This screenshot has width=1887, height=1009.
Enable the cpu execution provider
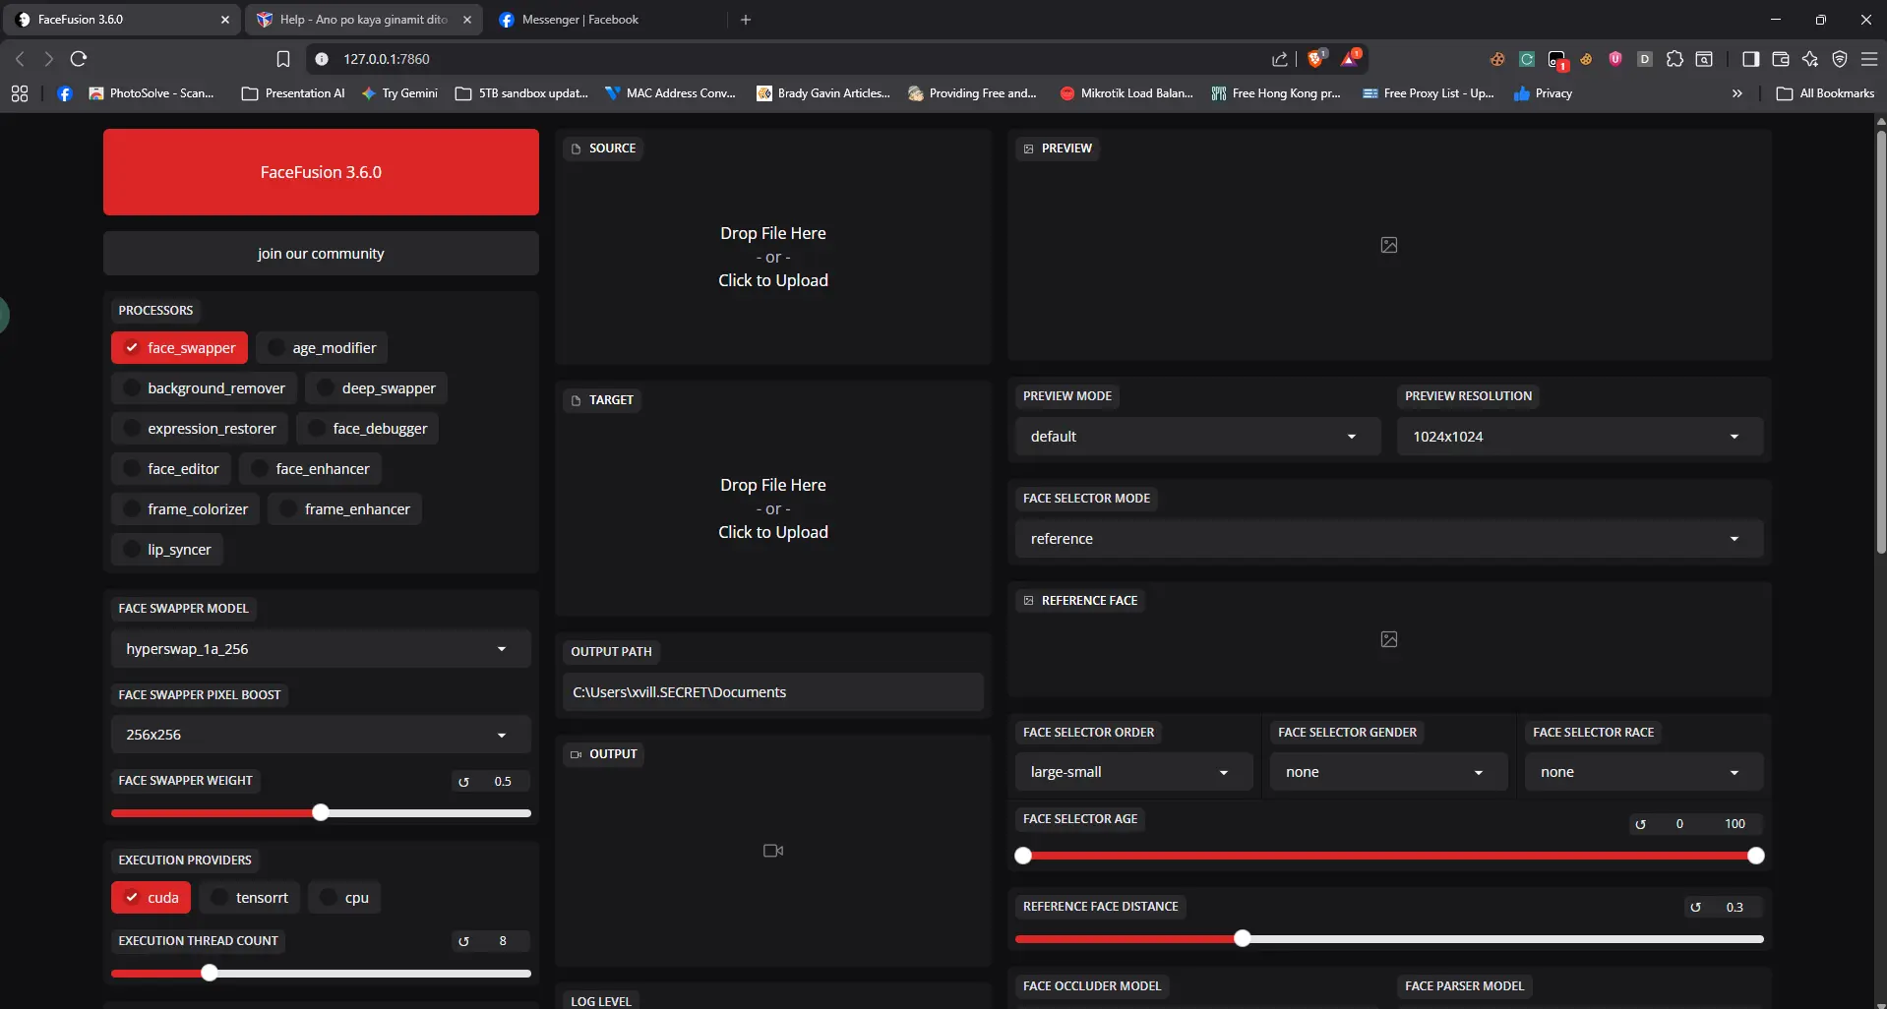pyautogui.click(x=344, y=897)
